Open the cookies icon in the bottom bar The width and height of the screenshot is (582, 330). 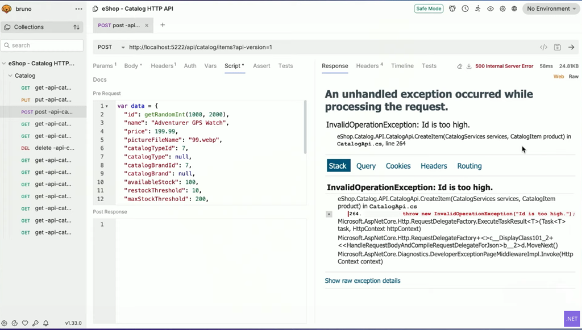pyautogui.click(x=15, y=323)
